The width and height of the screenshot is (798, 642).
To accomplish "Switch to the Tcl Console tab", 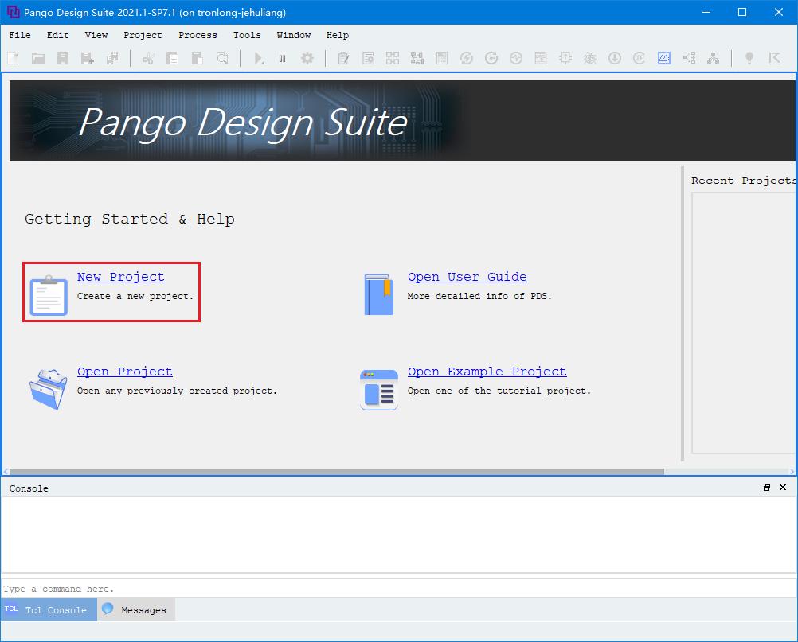I will coord(49,609).
